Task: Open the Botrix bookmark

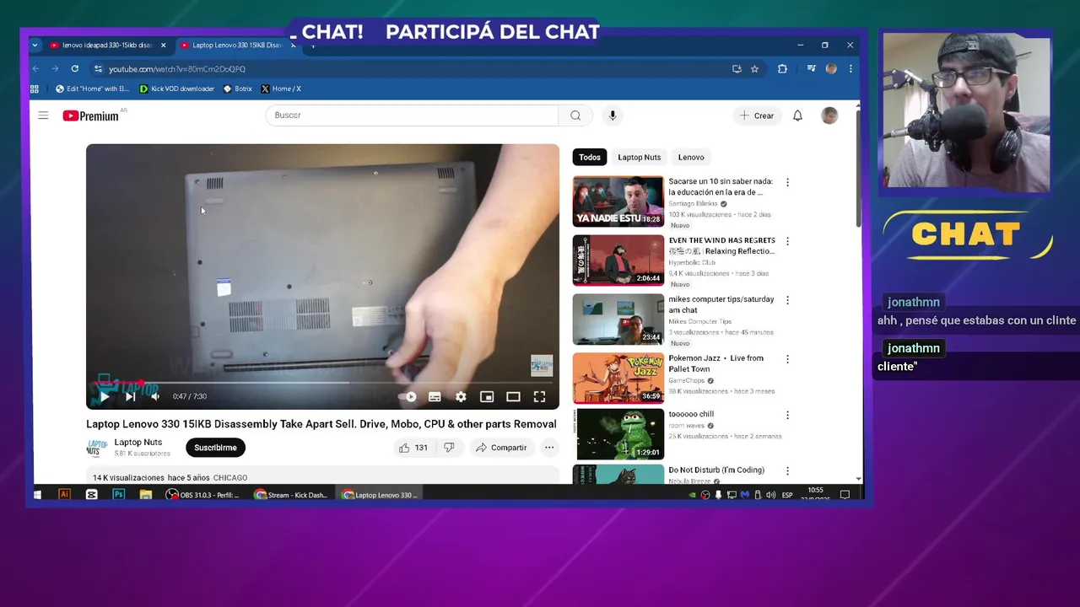Action: 237,89
